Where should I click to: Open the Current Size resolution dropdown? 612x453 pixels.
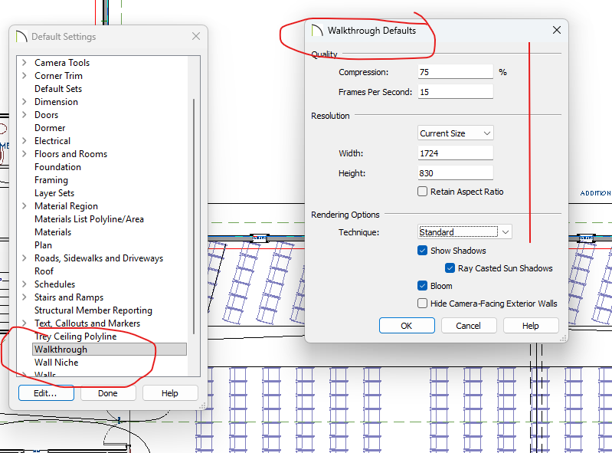click(456, 133)
